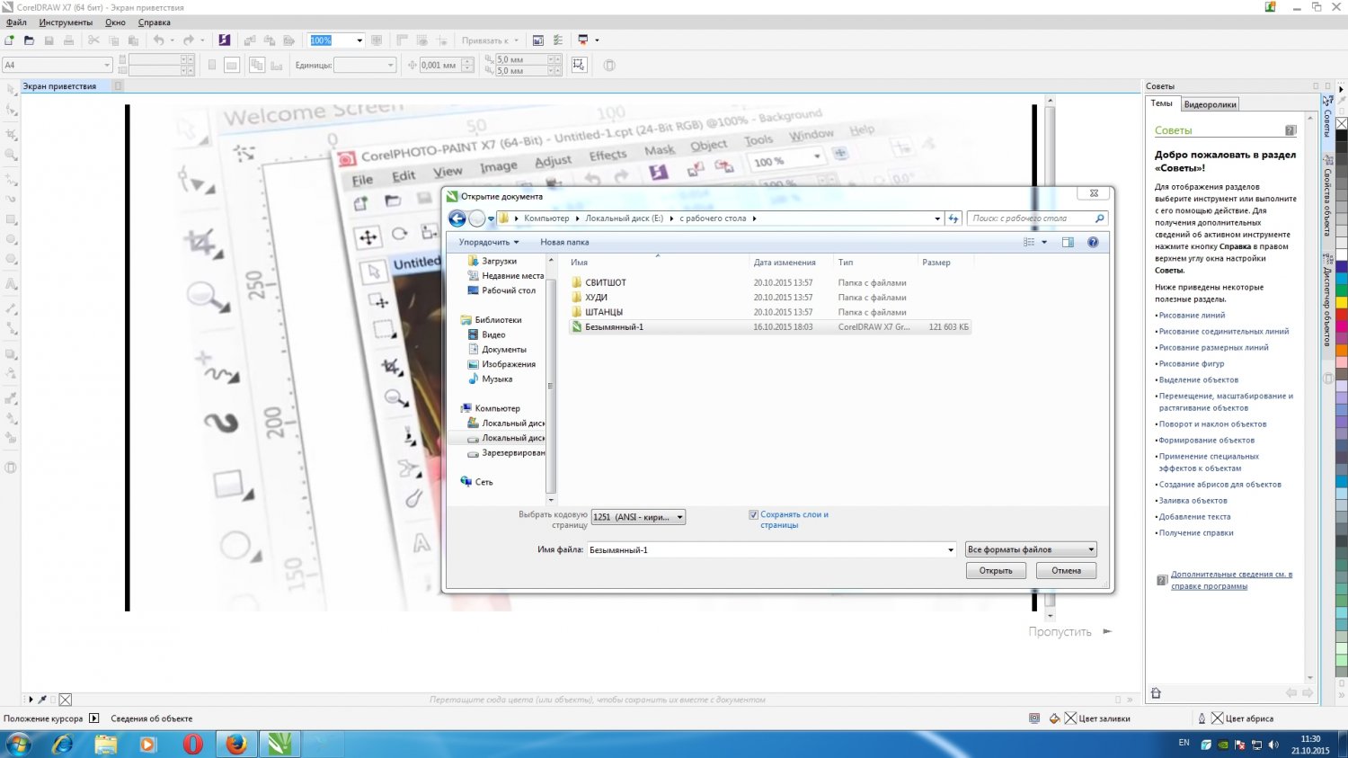Screen dimensions: 1348x758
Task: Toggle 'Сохранять слои и страницы' checkbox
Action: click(753, 514)
